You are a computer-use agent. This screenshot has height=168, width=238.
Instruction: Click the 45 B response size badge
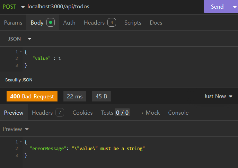tap(101, 96)
